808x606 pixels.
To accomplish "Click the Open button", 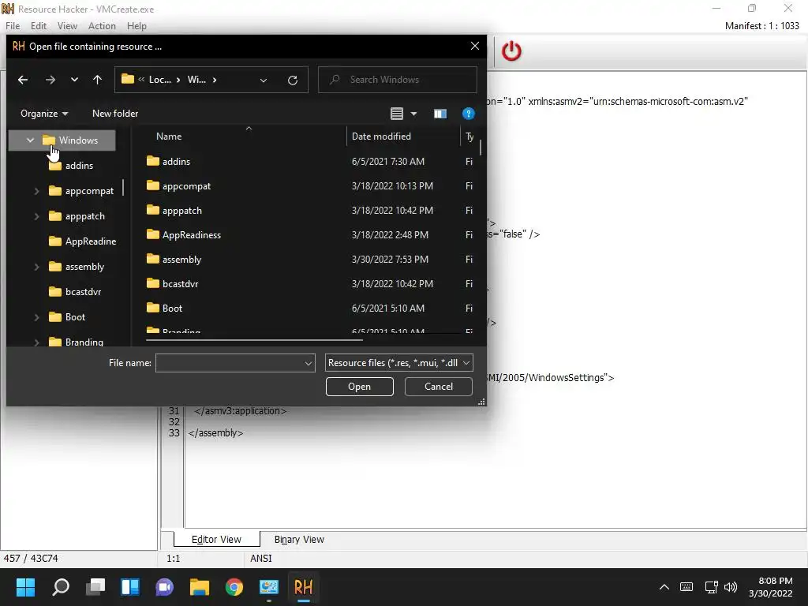I will coord(359,387).
